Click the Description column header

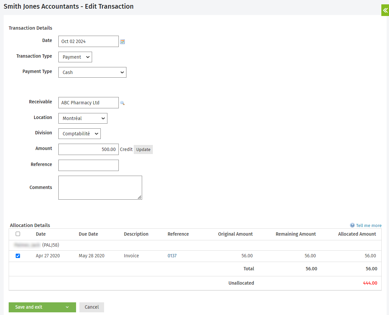pos(136,234)
